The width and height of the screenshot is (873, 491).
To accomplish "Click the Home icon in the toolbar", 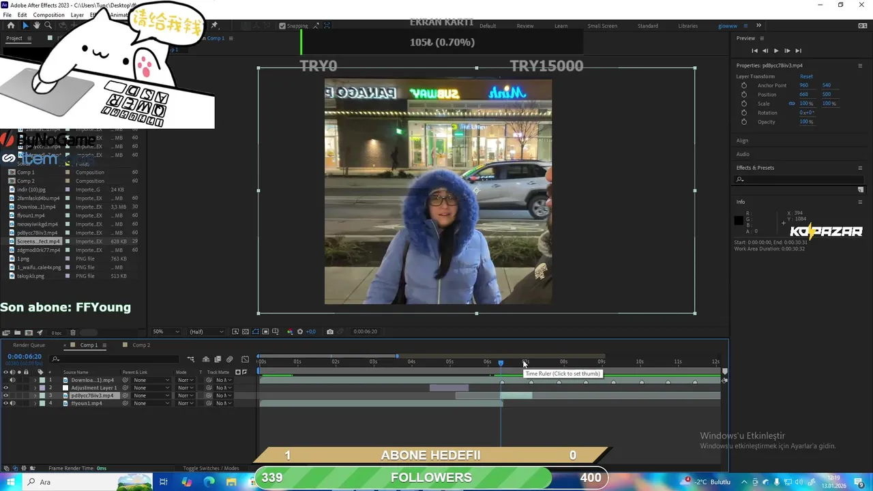I will pyautogui.click(x=11, y=25).
